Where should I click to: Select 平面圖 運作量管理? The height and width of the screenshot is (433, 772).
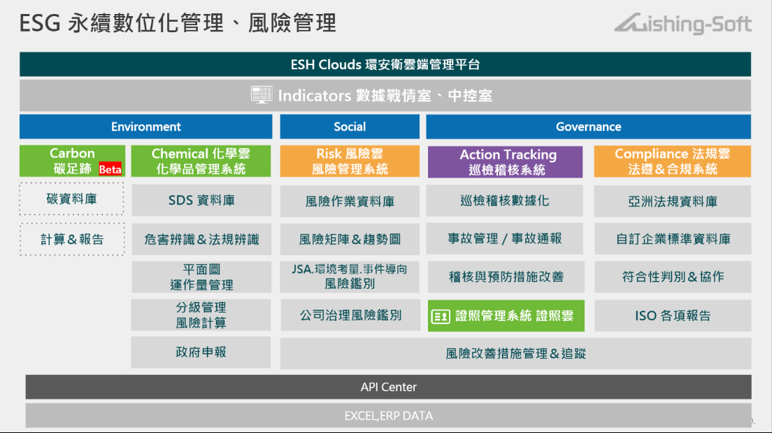(x=201, y=277)
